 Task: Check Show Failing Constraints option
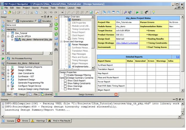click(65, 83)
